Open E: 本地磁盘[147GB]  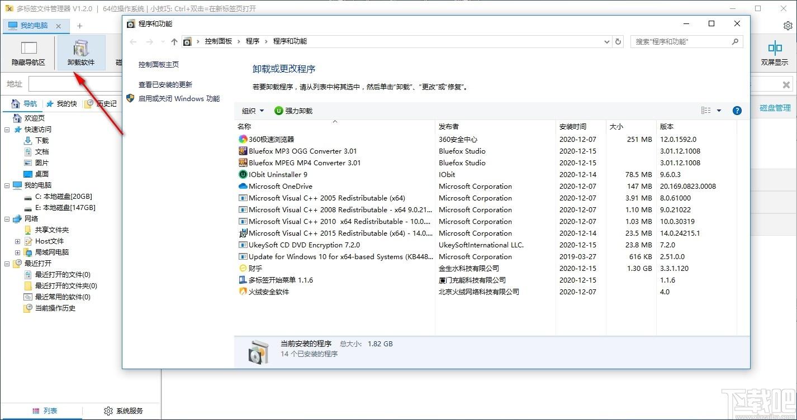(60, 208)
